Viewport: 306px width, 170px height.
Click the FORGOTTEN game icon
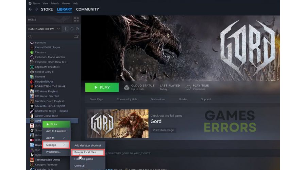pyautogui.click(x=32, y=86)
